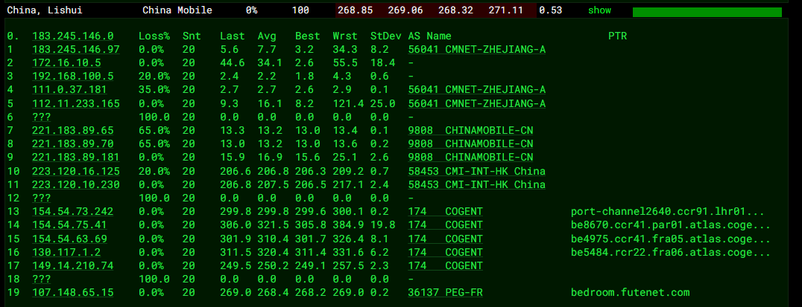Open AS link 9808 CHINAMOBILE-CN in hop 7
Viewport: 802px width, 307px height.
pos(470,131)
